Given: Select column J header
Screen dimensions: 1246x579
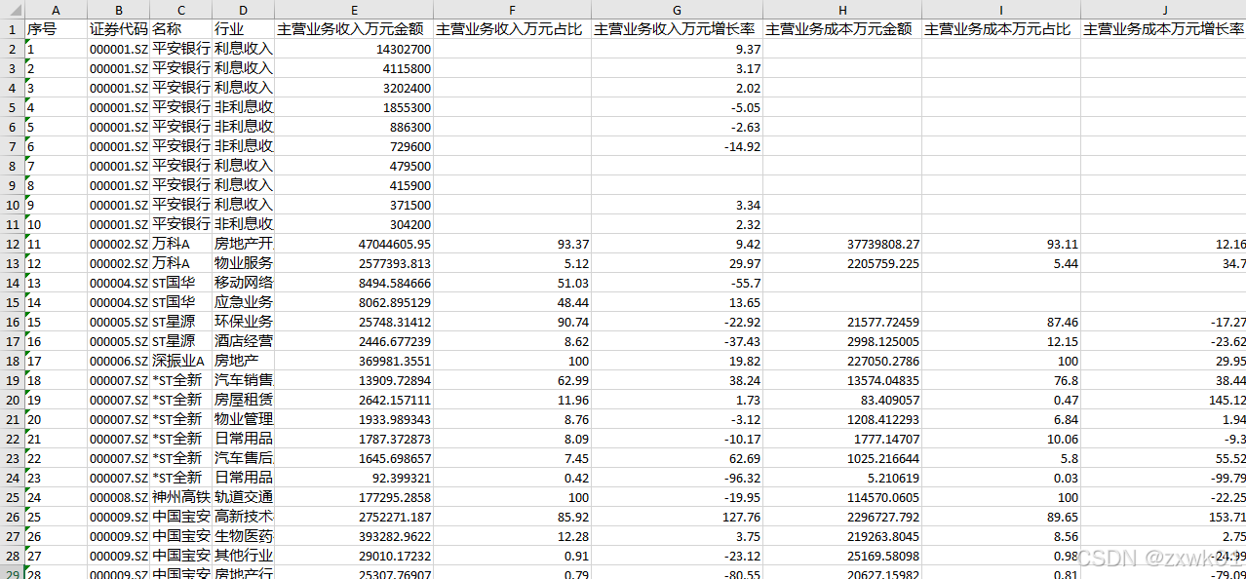Looking at the screenshot, I should tap(1163, 9).
